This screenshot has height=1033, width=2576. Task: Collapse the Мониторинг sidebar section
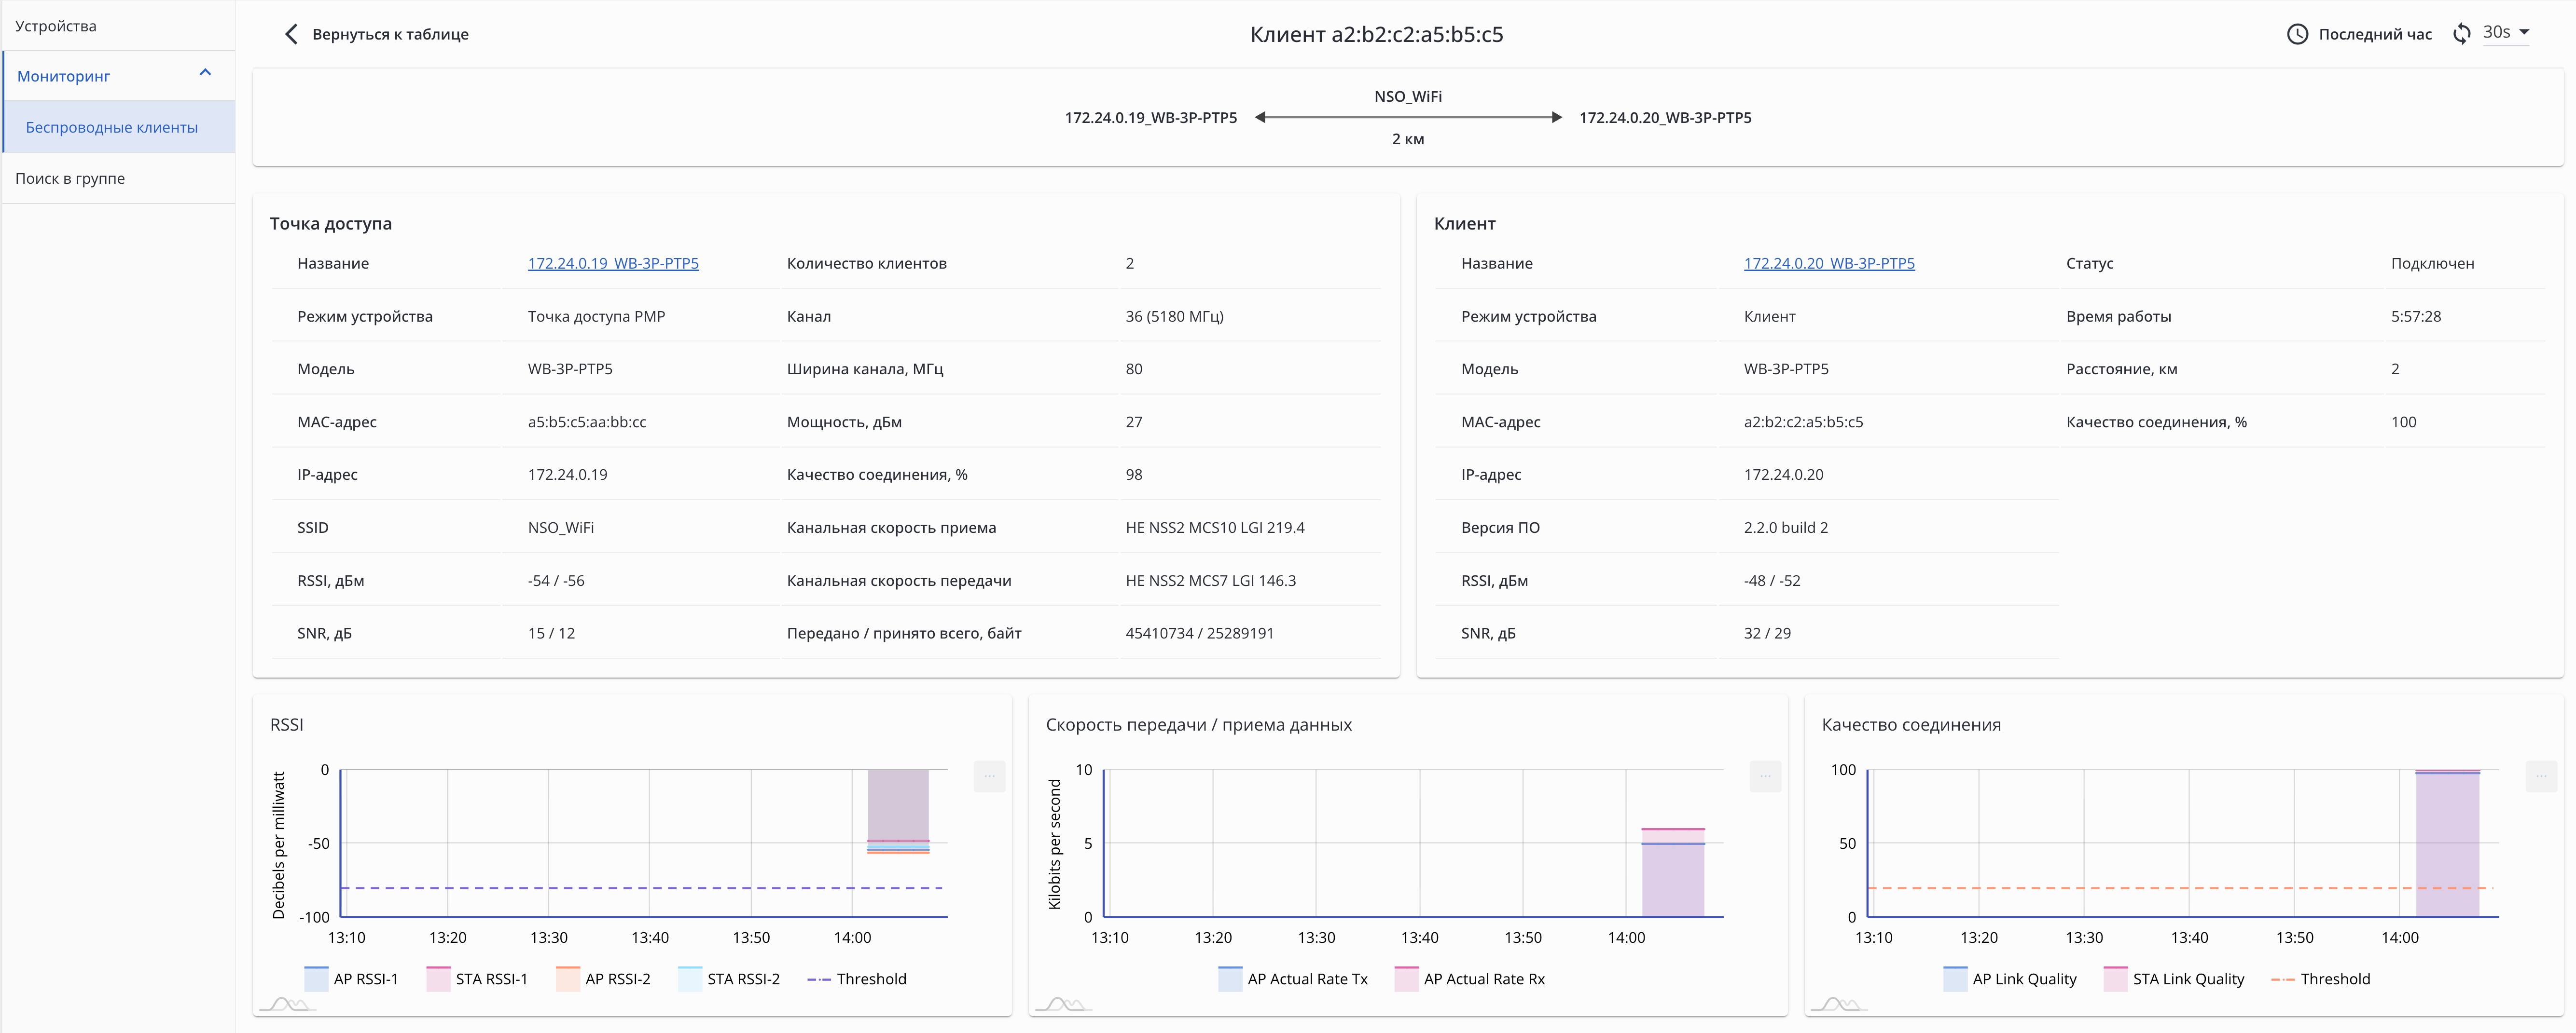tap(205, 73)
